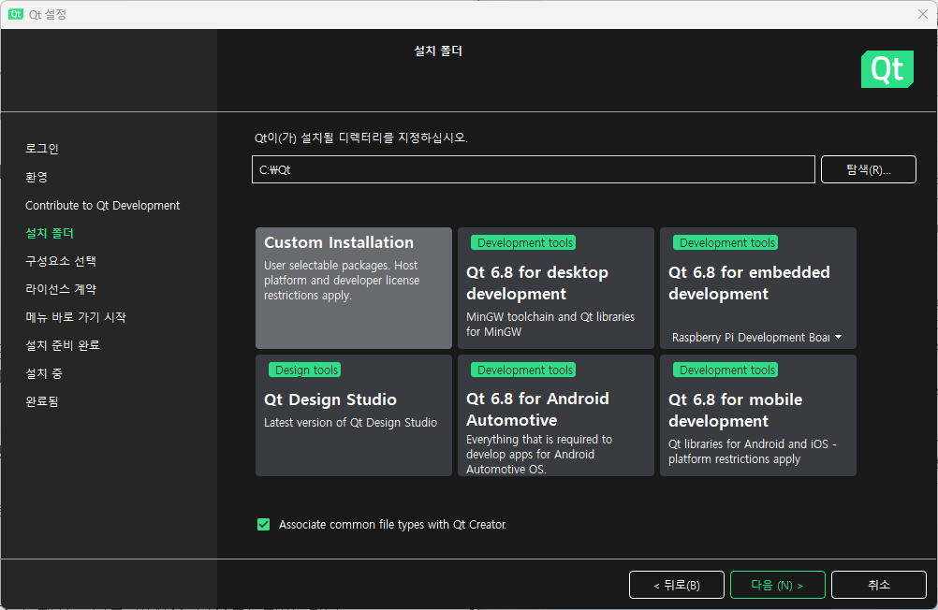Click the 설치 폴더 page heading

click(438, 51)
